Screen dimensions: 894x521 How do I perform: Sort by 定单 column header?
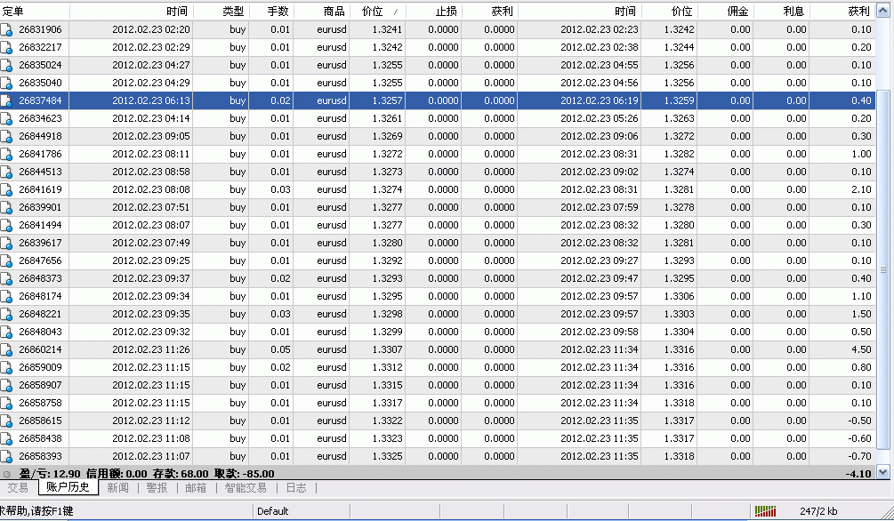35,12
